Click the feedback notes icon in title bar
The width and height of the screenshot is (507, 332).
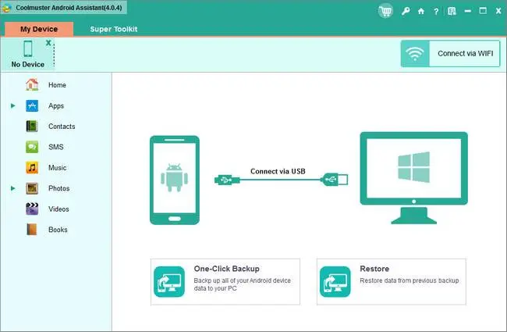[x=452, y=12]
